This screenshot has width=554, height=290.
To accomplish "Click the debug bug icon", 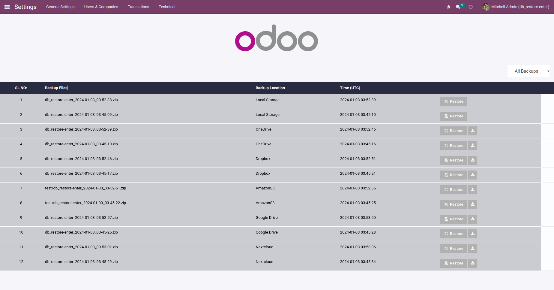I will tap(449, 7).
